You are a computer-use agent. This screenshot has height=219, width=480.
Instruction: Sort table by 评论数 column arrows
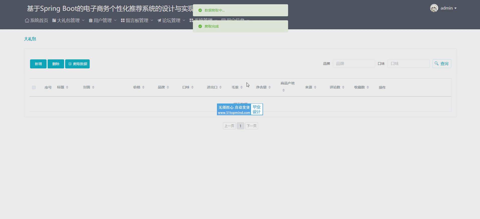(x=343, y=87)
